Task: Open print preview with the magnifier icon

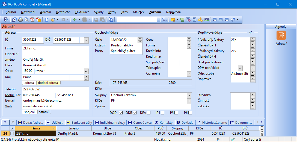Action: point(27,19)
